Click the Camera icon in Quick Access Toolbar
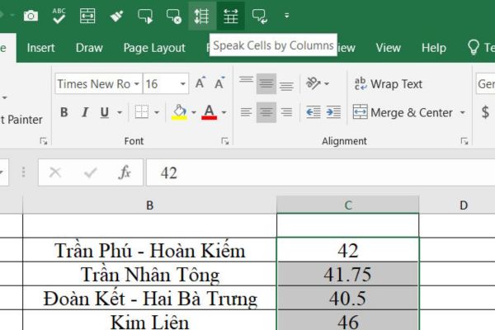The image size is (495, 330). click(x=31, y=16)
